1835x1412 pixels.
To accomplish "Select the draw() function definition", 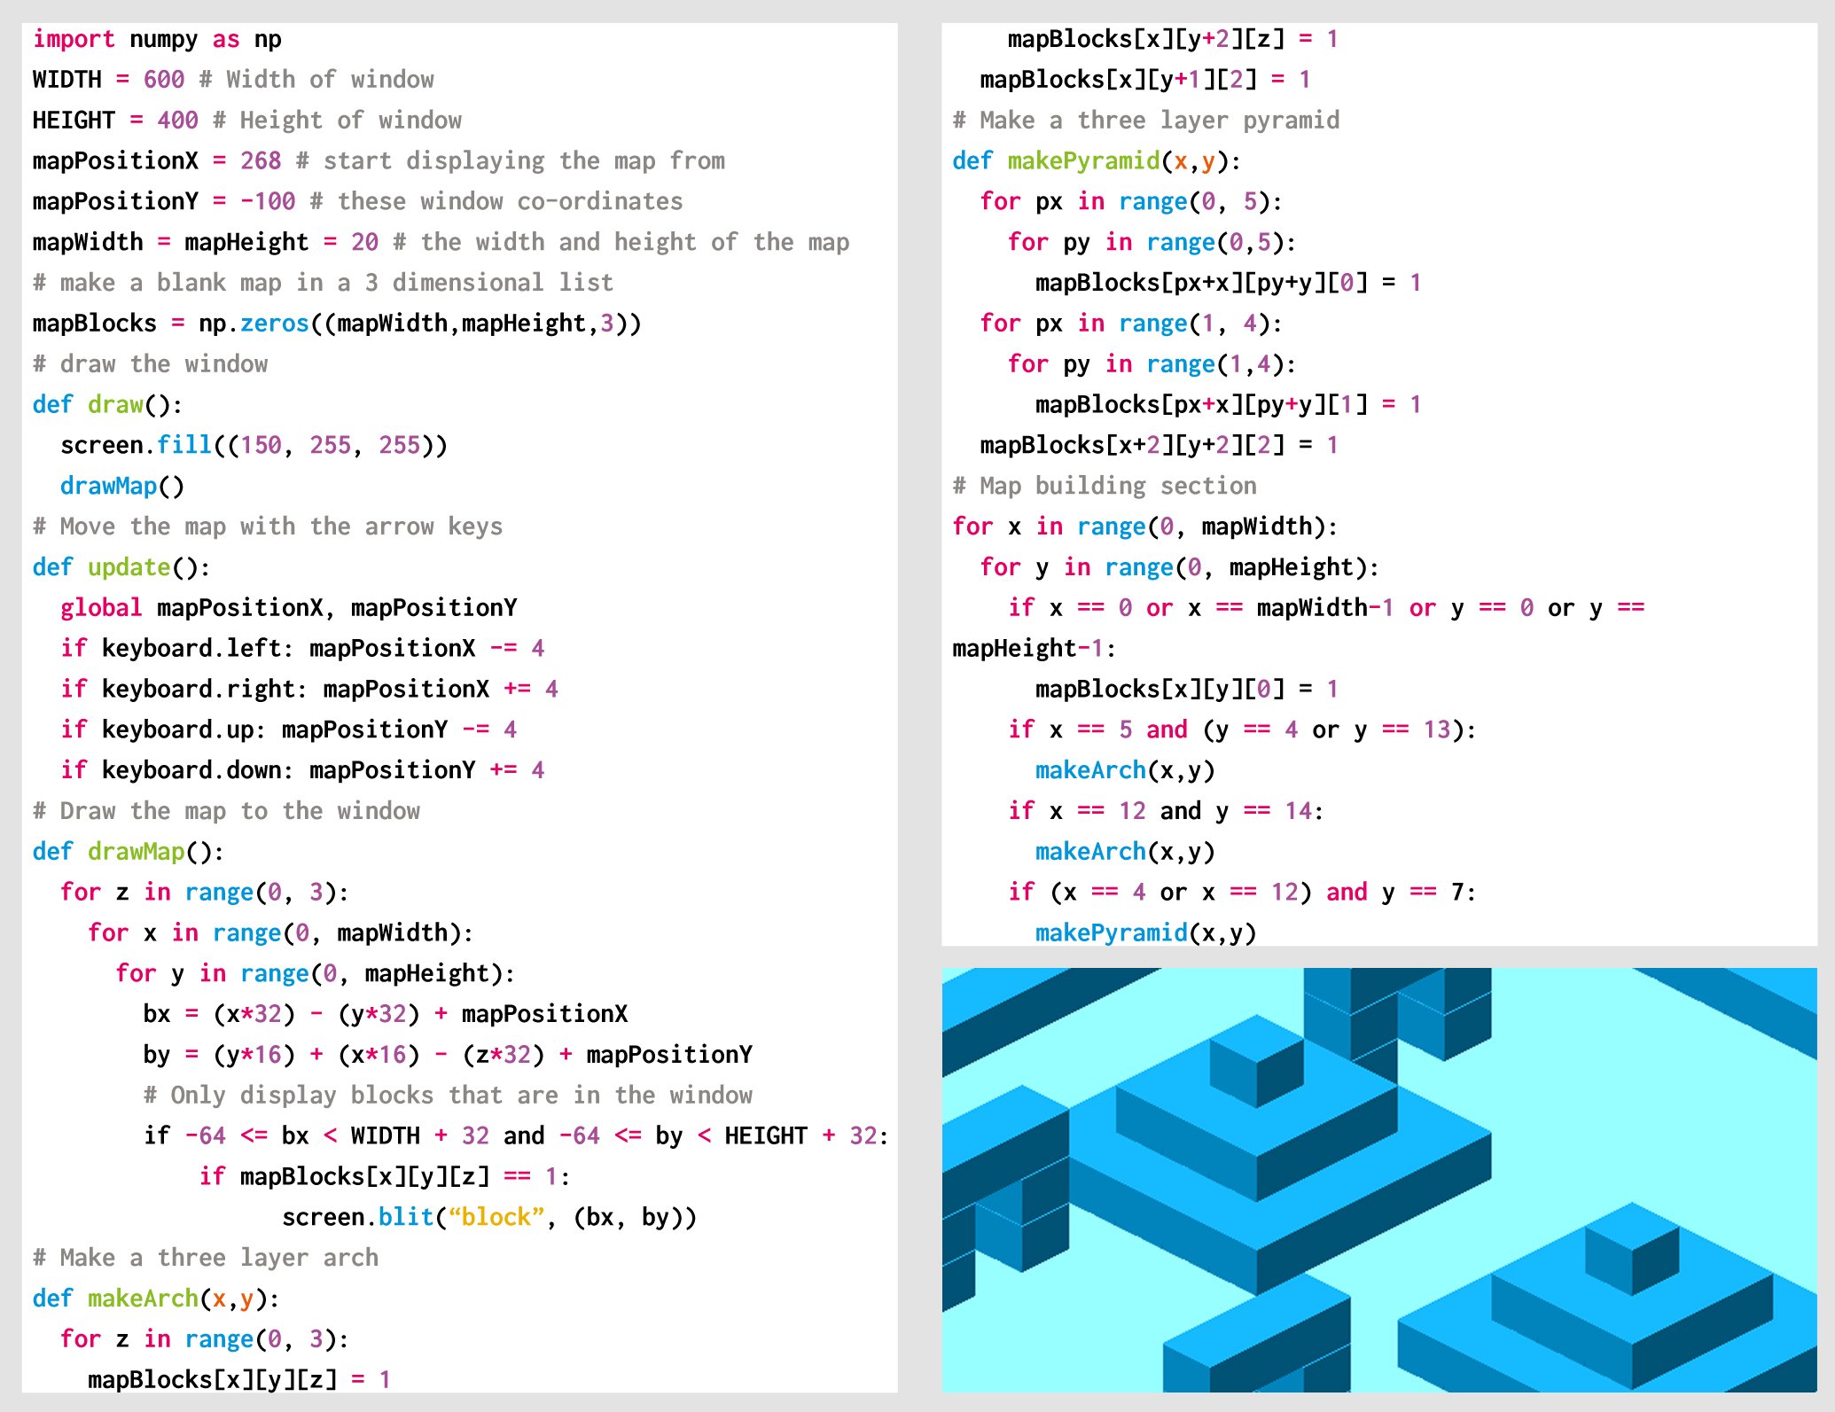I will point(106,405).
